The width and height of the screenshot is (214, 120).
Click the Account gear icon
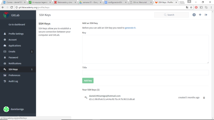click(5, 40)
